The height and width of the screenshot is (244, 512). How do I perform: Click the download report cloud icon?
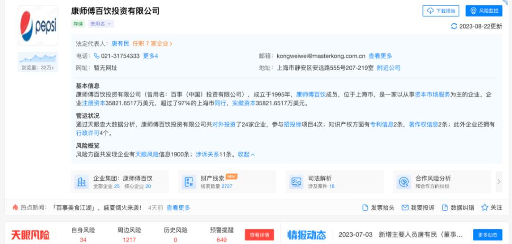(x=430, y=11)
